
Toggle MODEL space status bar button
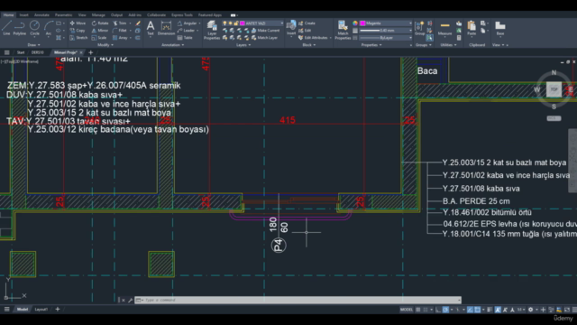407,310
